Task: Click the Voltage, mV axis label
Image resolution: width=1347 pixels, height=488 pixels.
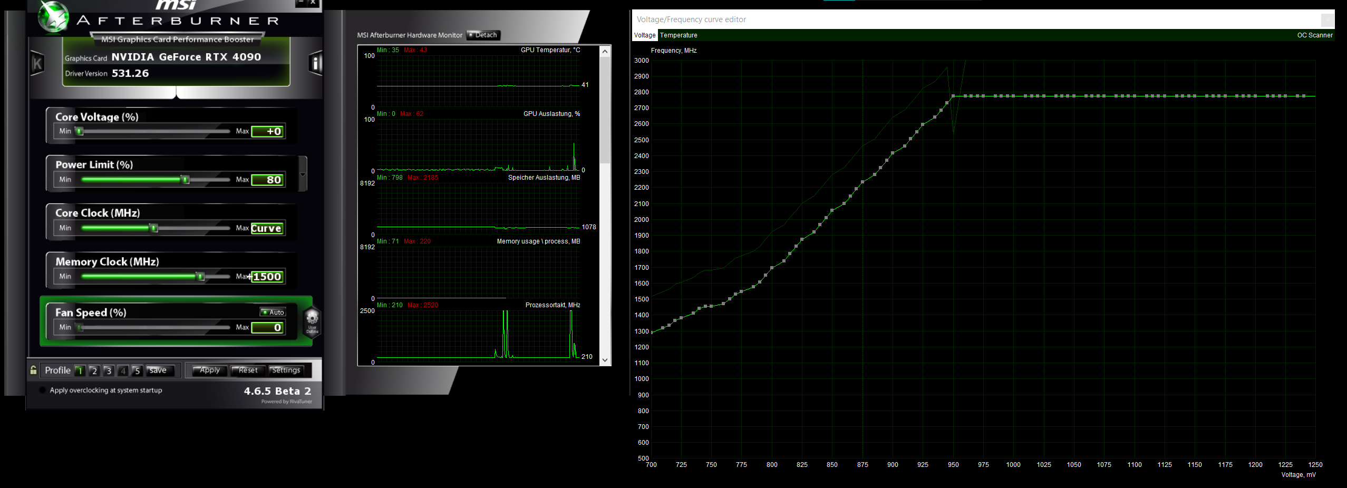Action: pos(1298,475)
